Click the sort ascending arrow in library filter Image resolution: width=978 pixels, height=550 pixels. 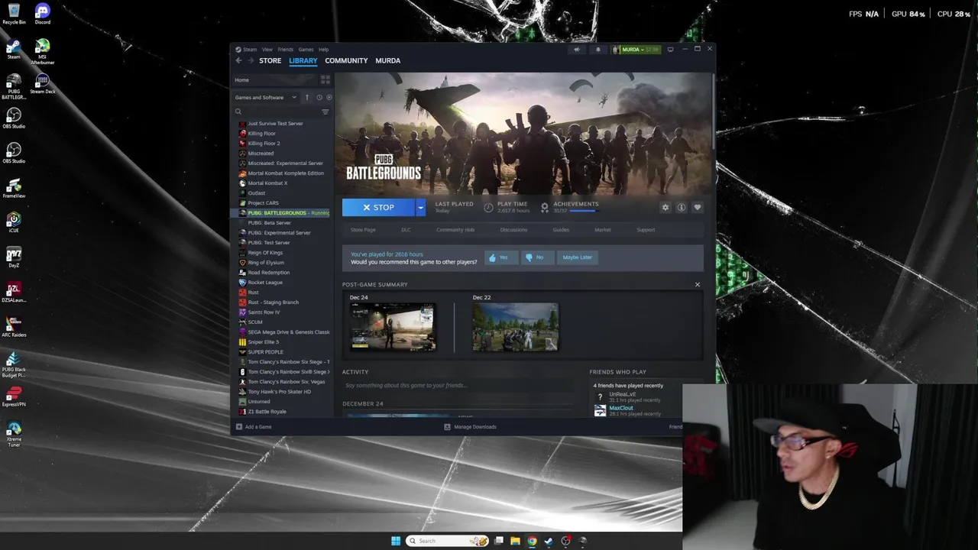[307, 97]
